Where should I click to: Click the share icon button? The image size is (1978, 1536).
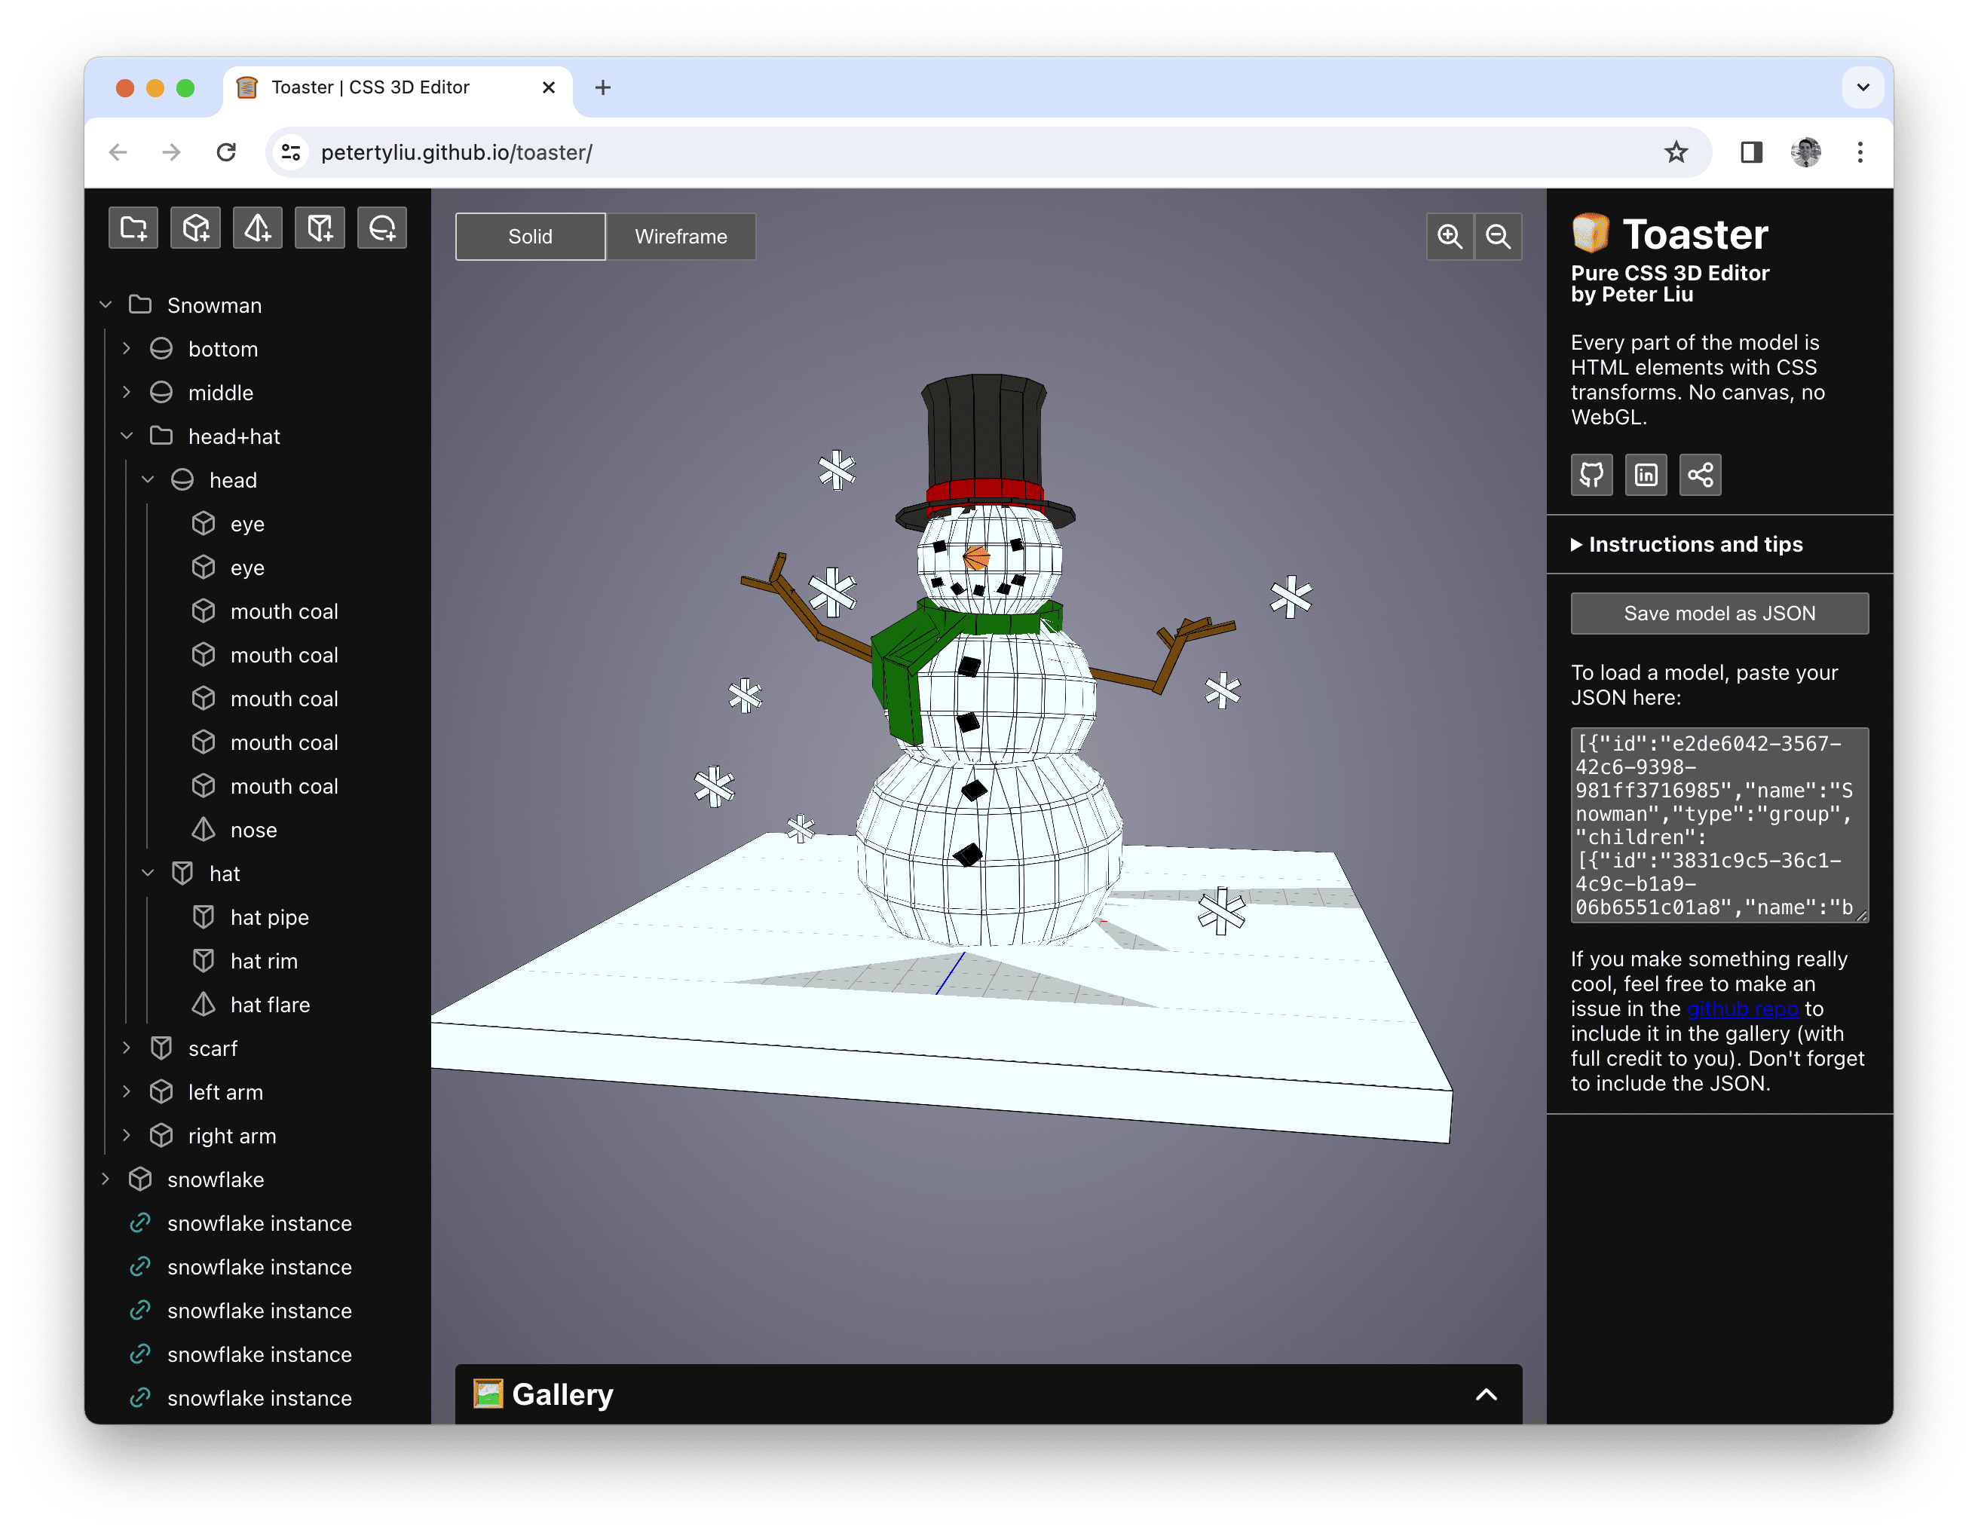[1700, 475]
